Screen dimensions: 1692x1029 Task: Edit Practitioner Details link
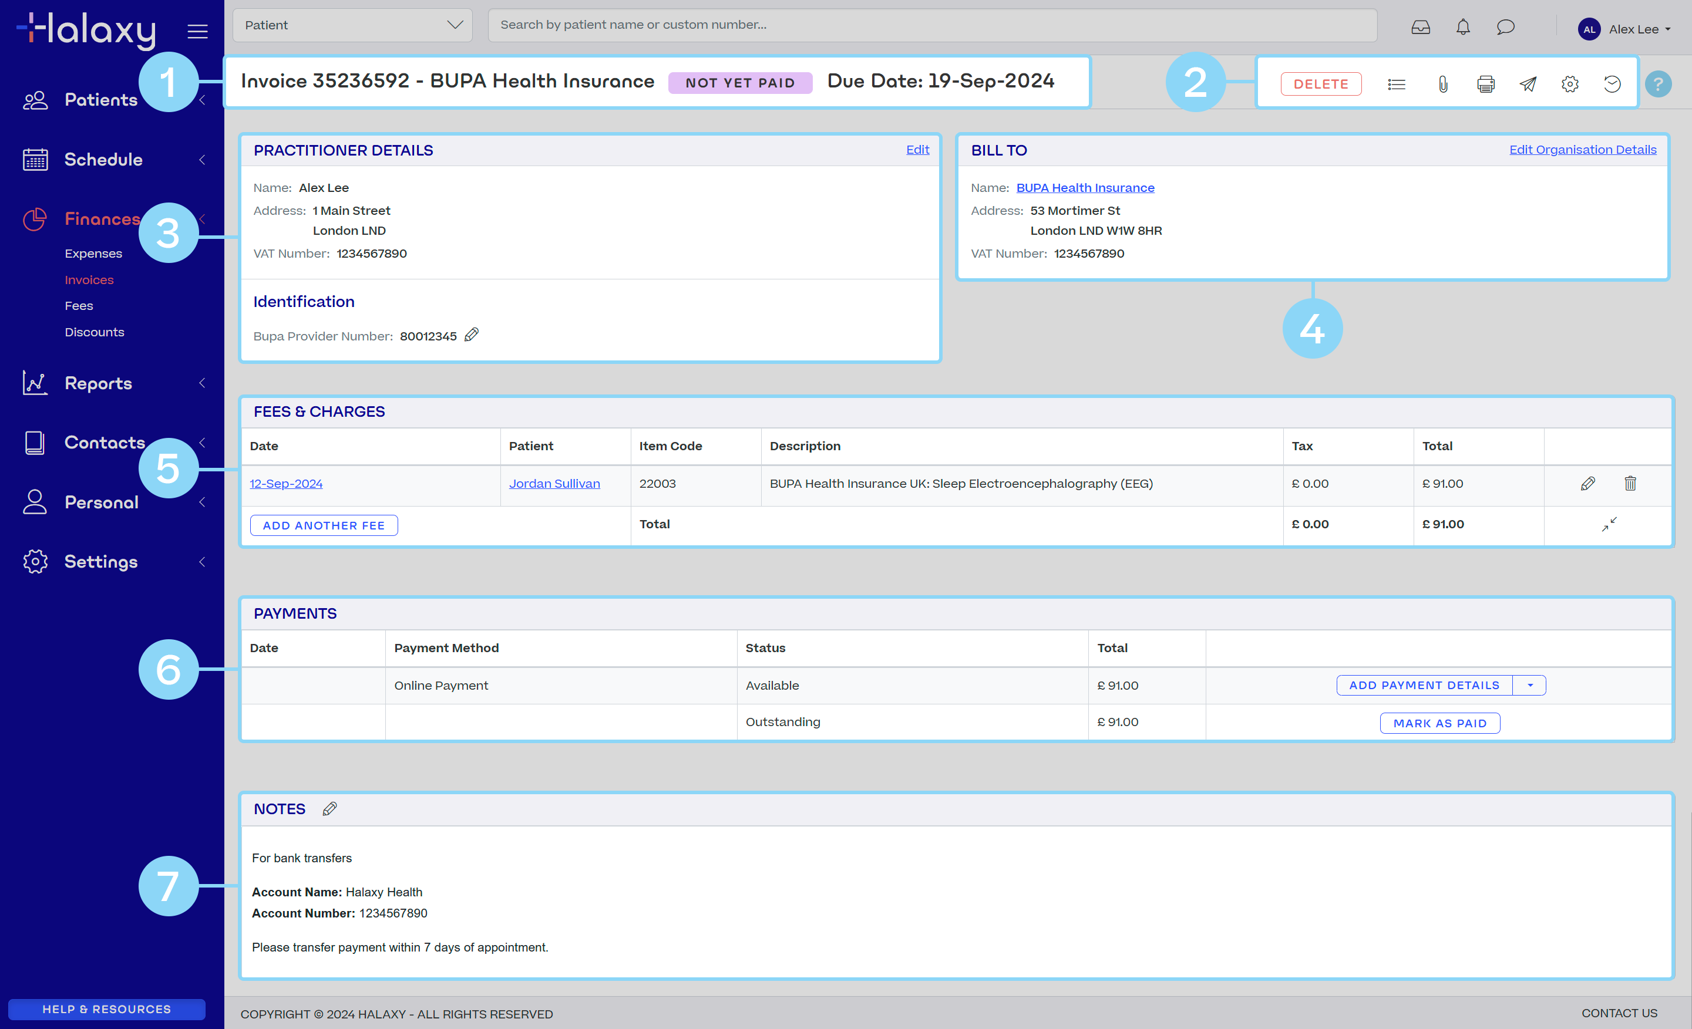(x=917, y=150)
